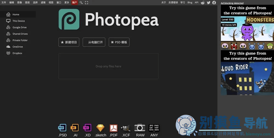Open the 编辑 menu

(12, 2)
